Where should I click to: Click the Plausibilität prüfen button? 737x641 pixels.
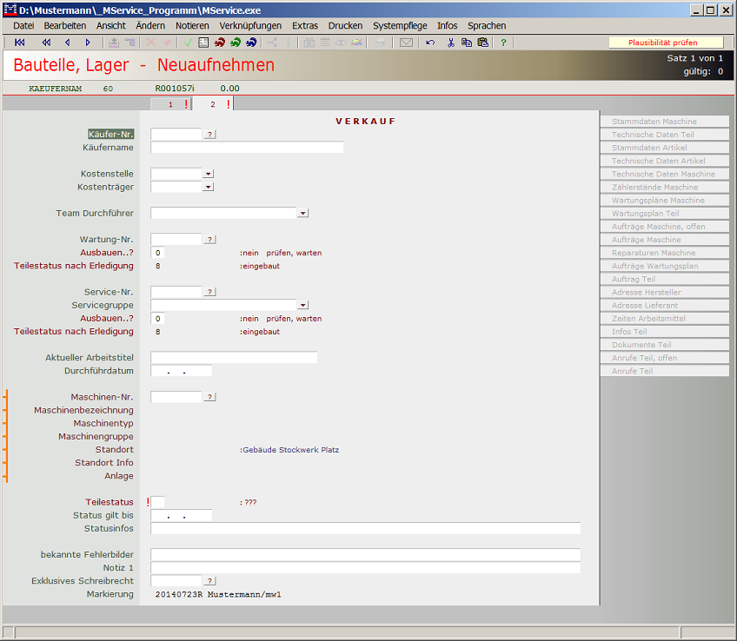click(665, 43)
